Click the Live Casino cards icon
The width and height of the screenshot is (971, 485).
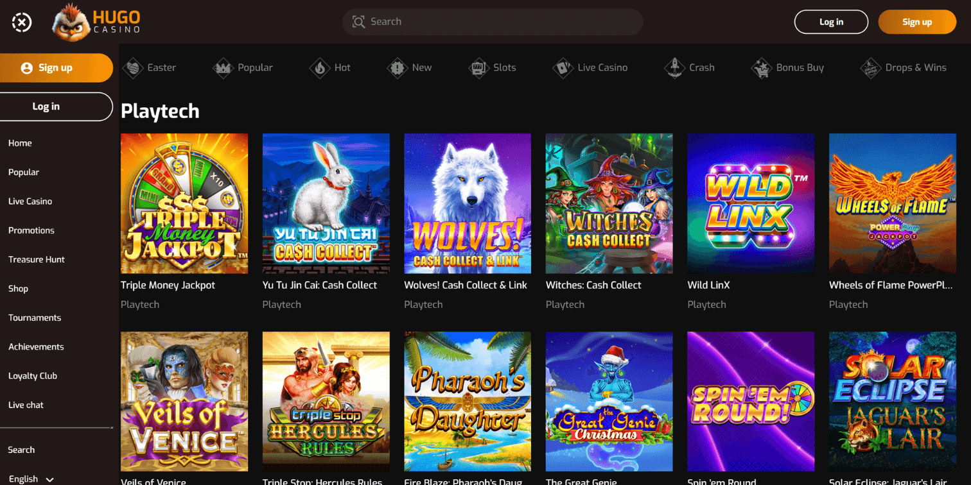point(563,67)
